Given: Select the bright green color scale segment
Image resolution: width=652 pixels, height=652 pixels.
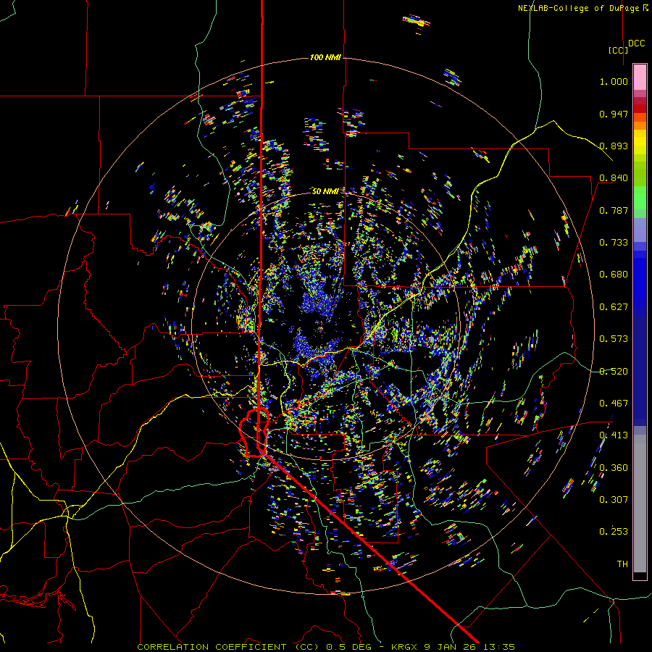Looking at the screenshot, I should (x=640, y=198).
